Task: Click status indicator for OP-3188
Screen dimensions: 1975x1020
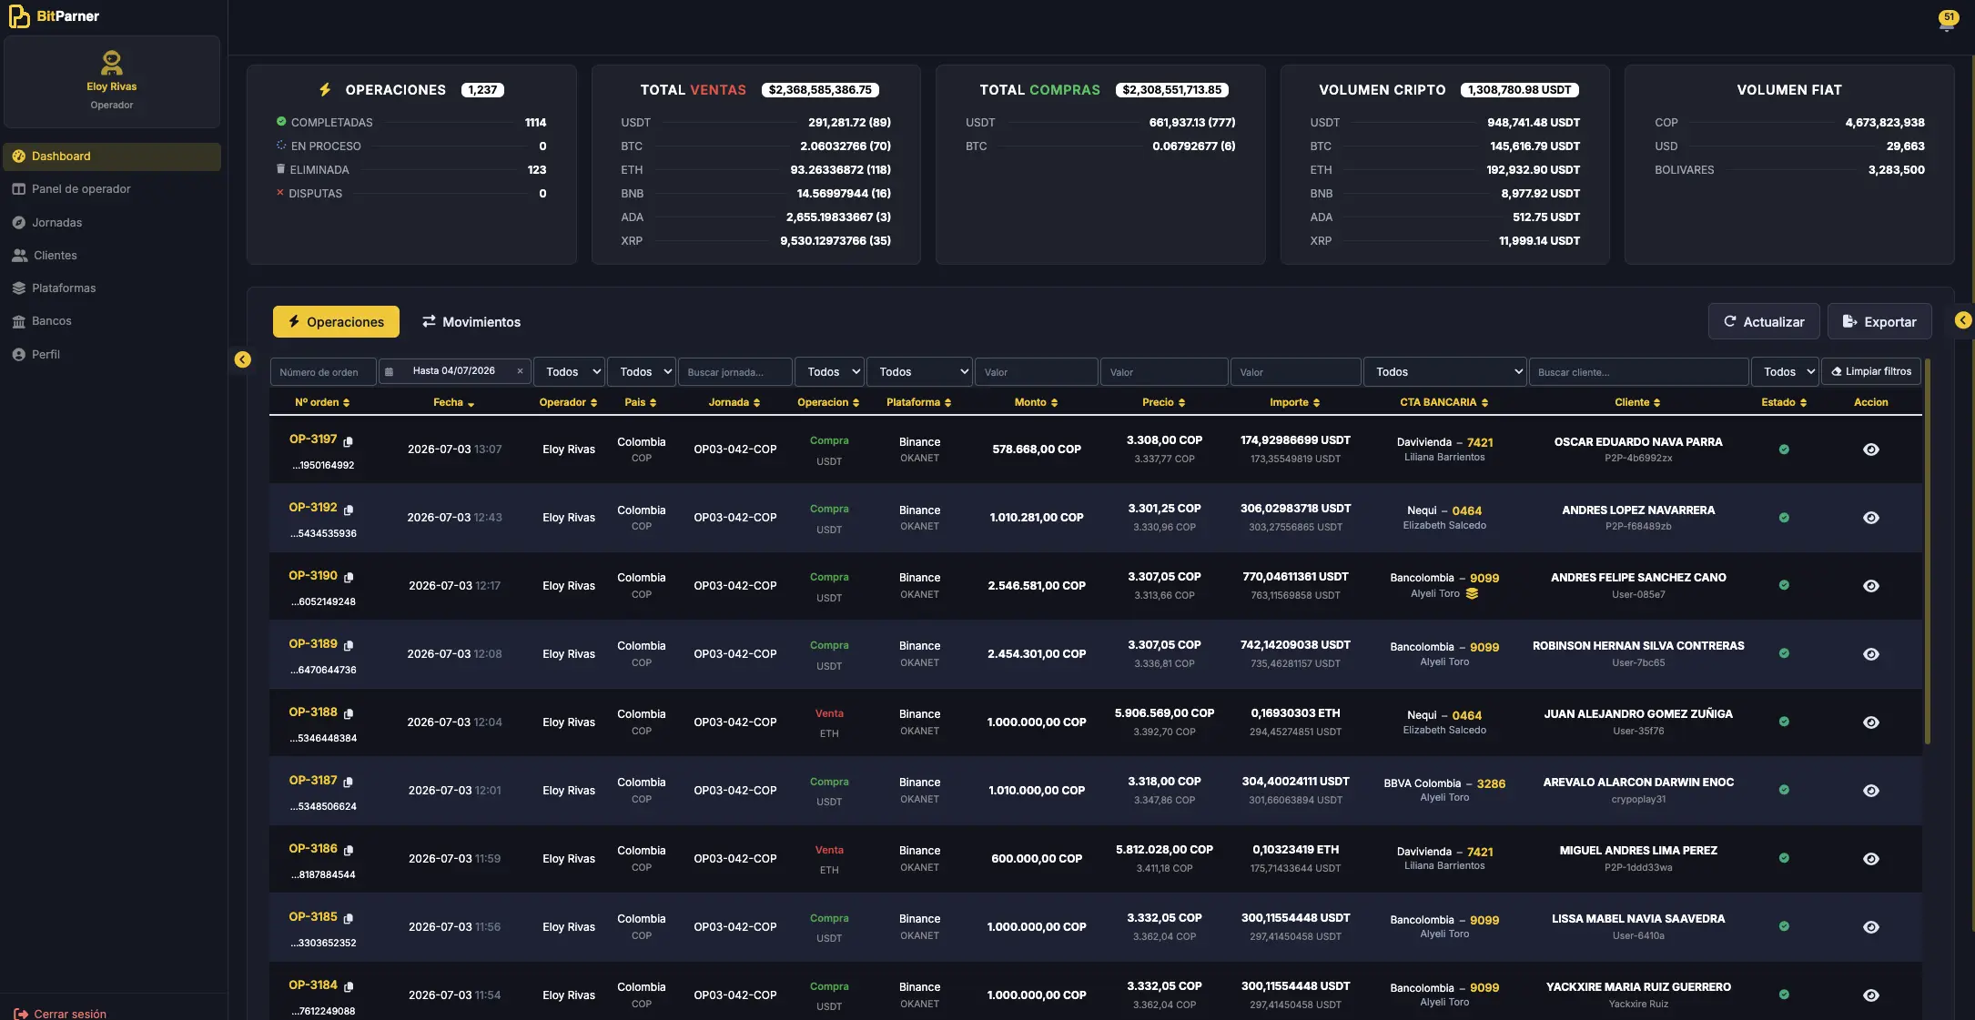Action: point(1784,722)
